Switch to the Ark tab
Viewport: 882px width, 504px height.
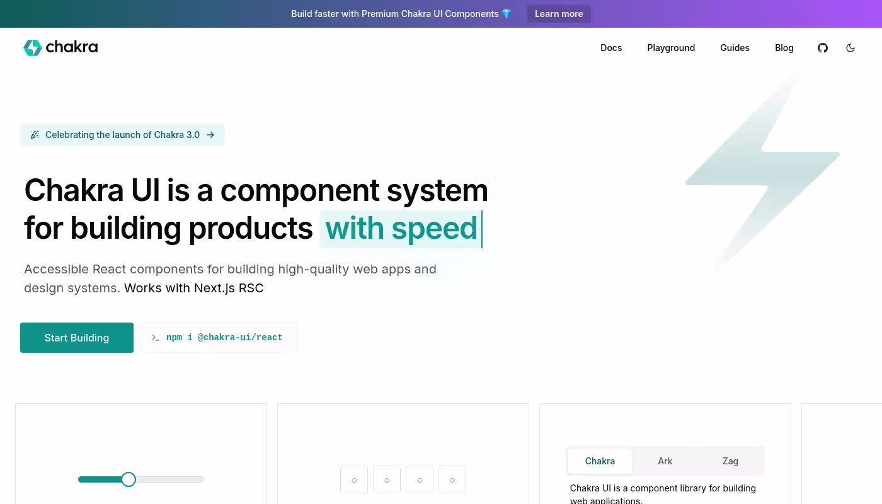tap(665, 461)
